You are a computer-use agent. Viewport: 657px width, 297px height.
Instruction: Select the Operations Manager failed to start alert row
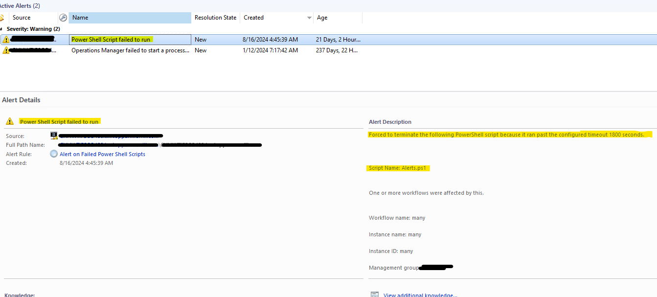coord(130,50)
